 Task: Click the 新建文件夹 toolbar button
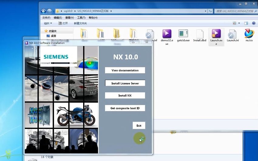click(x=80, y=23)
